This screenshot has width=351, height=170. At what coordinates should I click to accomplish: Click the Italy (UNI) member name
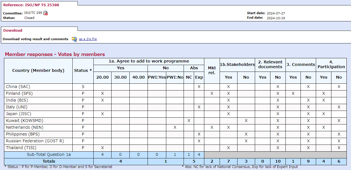click(x=17, y=107)
